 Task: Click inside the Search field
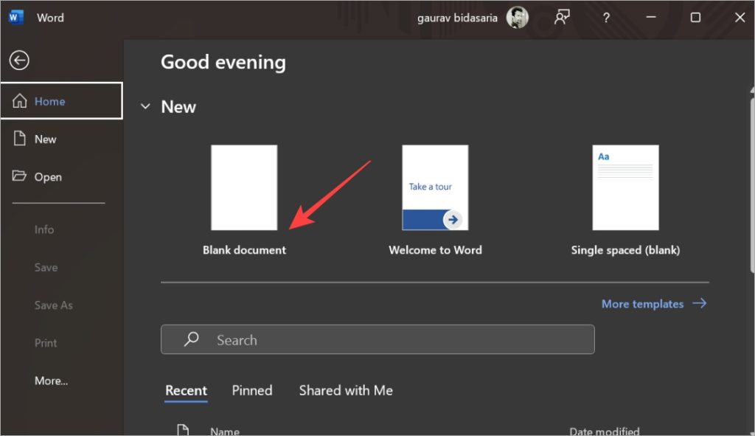click(x=377, y=339)
